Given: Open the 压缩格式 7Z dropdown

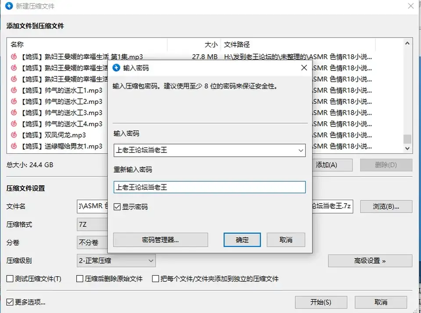Looking at the screenshot, I should [92, 224].
